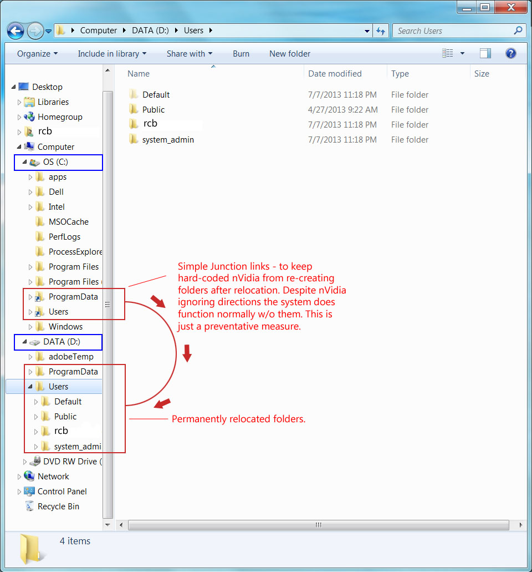
Task: Create a New folder
Action: pyautogui.click(x=290, y=54)
